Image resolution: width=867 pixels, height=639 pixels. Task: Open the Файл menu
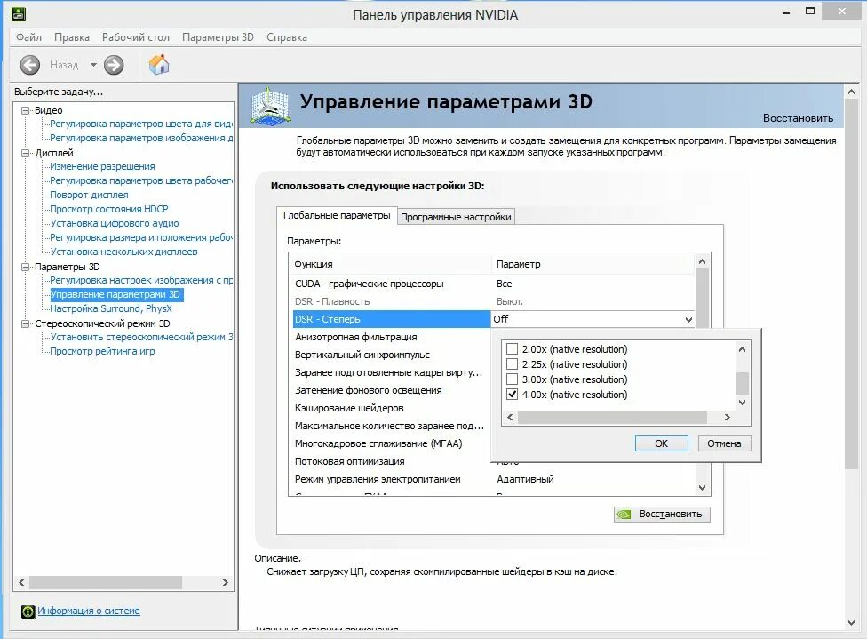tap(28, 37)
